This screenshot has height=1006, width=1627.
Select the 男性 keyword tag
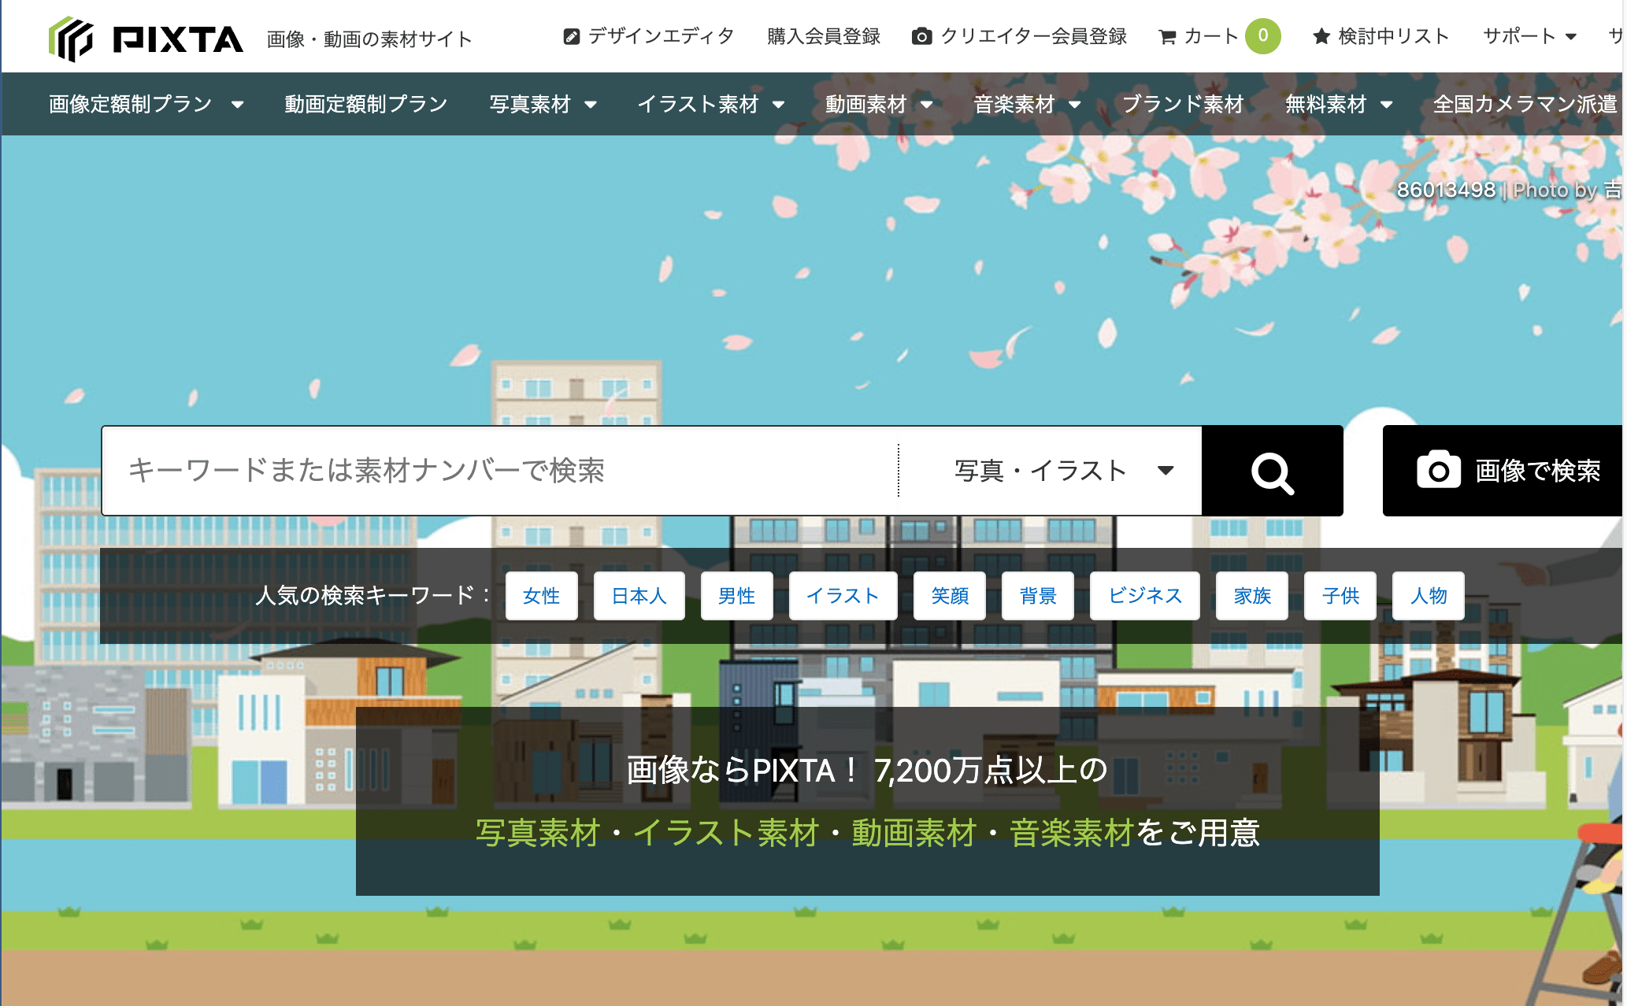pos(737,596)
